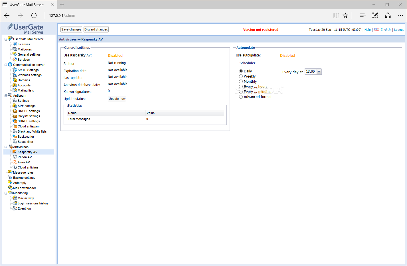407x266 pixels.
Task: Collapse the Monitoring tree node
Action: (x=6, y=193)
